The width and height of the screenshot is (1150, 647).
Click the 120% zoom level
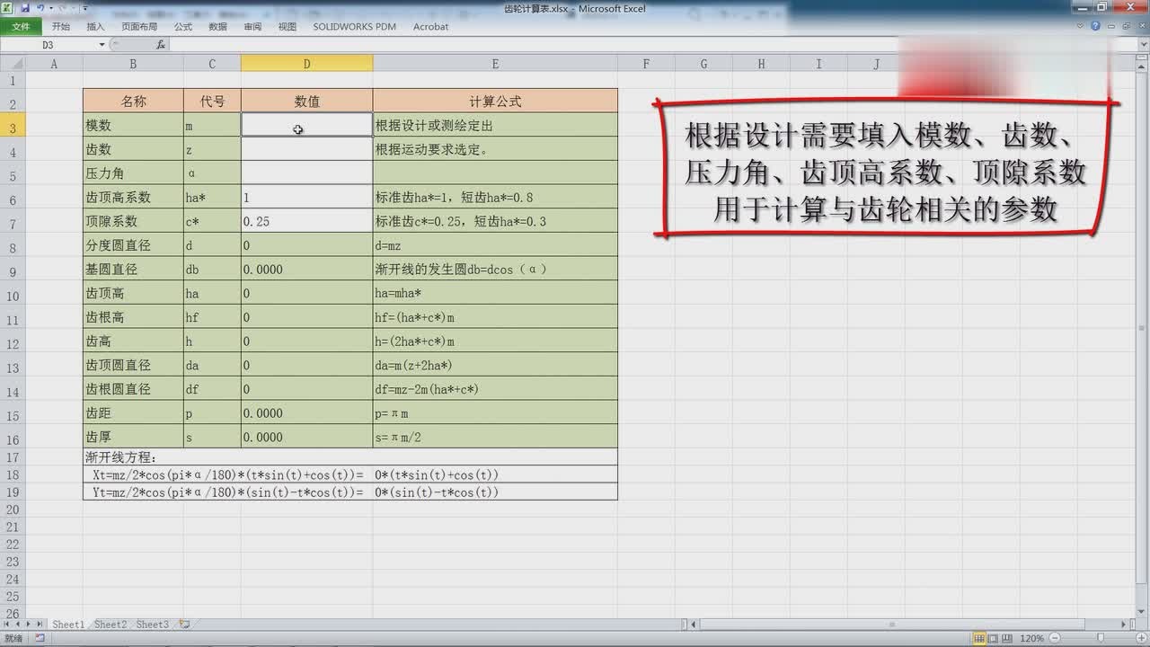[x=1031, y=638]
